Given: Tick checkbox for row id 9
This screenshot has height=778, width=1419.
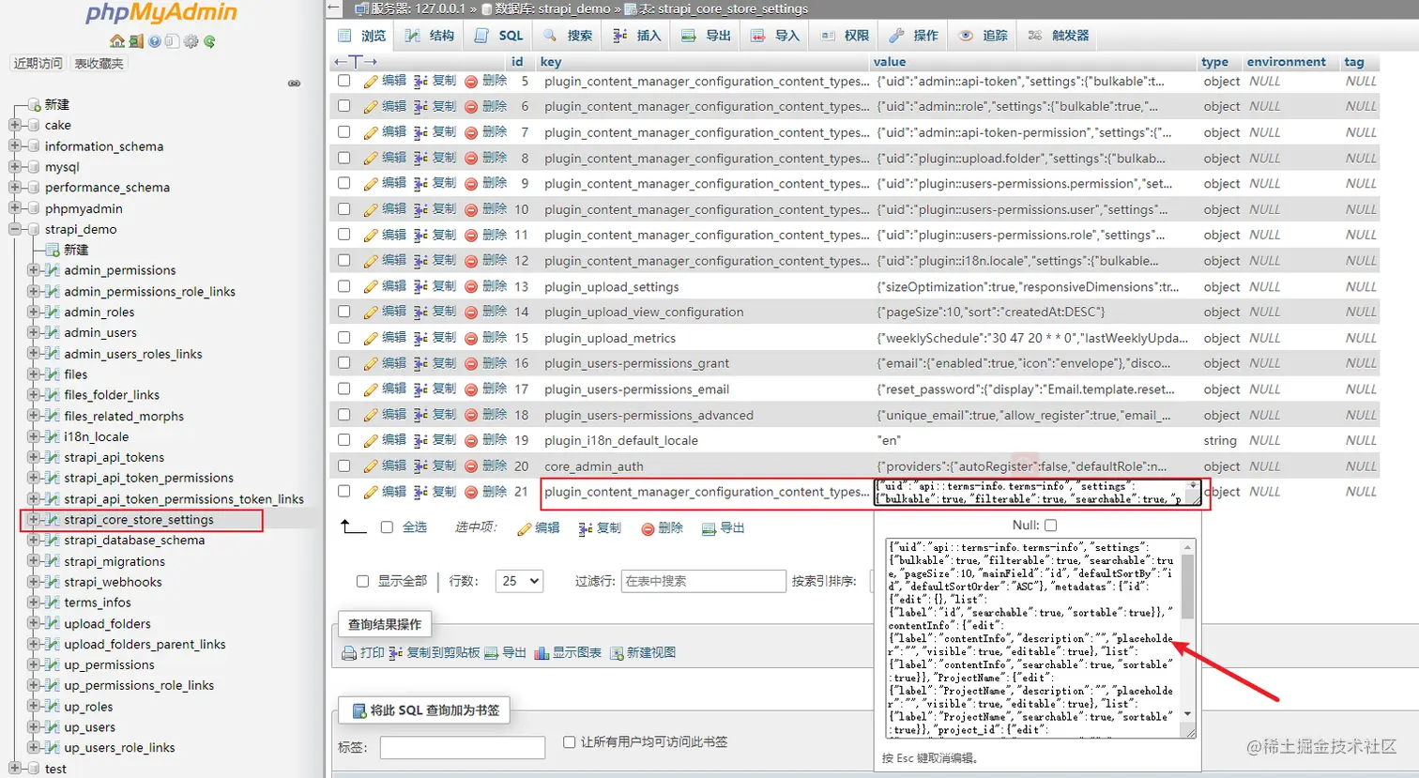Looking at the screenshot, I should click(343, 183).
